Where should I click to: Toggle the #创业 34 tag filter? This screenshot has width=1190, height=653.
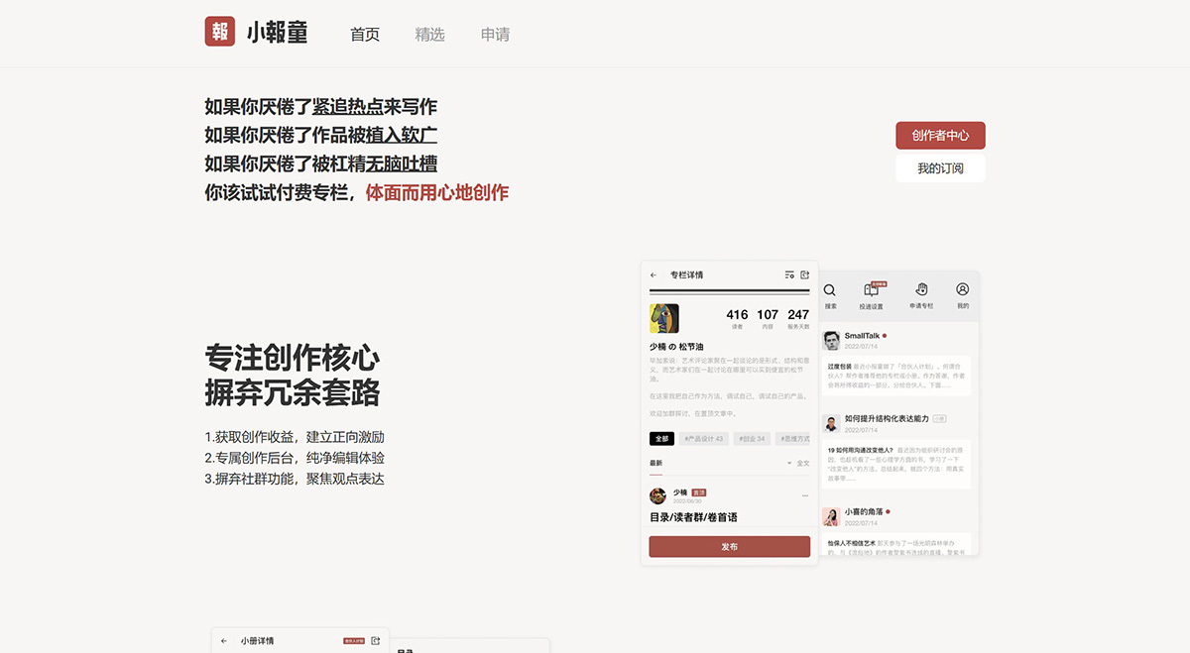tap(751, 438)
